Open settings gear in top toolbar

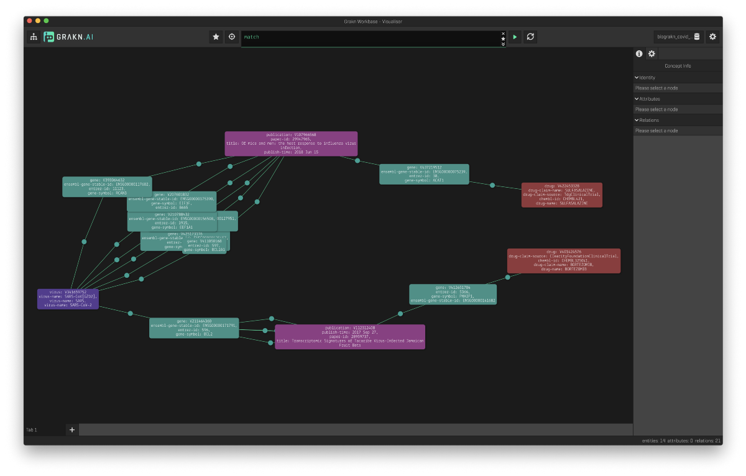point(712,37)
